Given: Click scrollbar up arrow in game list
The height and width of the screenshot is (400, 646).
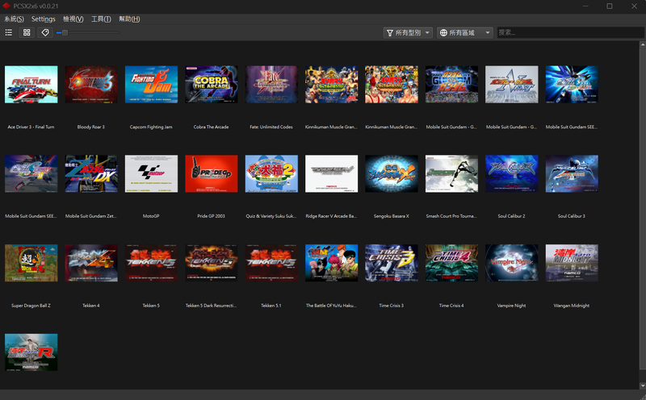Looking at the screenshot, I should 642,44.
